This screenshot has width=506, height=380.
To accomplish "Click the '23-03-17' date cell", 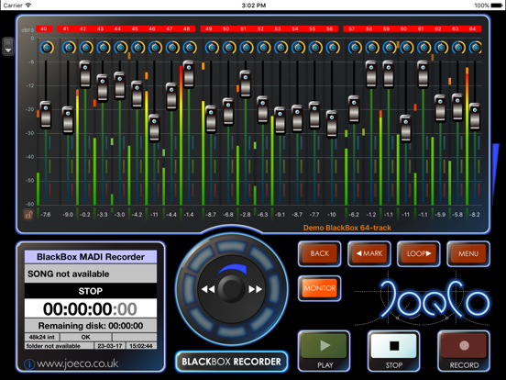I will [x=110, y=346].
